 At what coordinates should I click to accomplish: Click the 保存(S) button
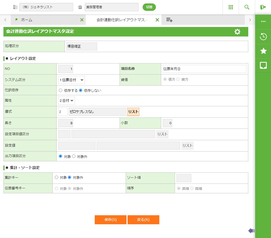pos(110,220)
